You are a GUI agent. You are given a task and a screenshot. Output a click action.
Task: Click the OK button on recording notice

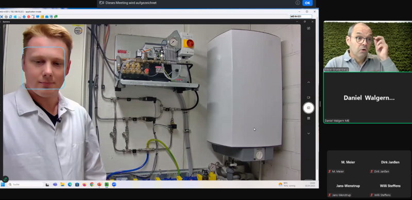point(307,3)
